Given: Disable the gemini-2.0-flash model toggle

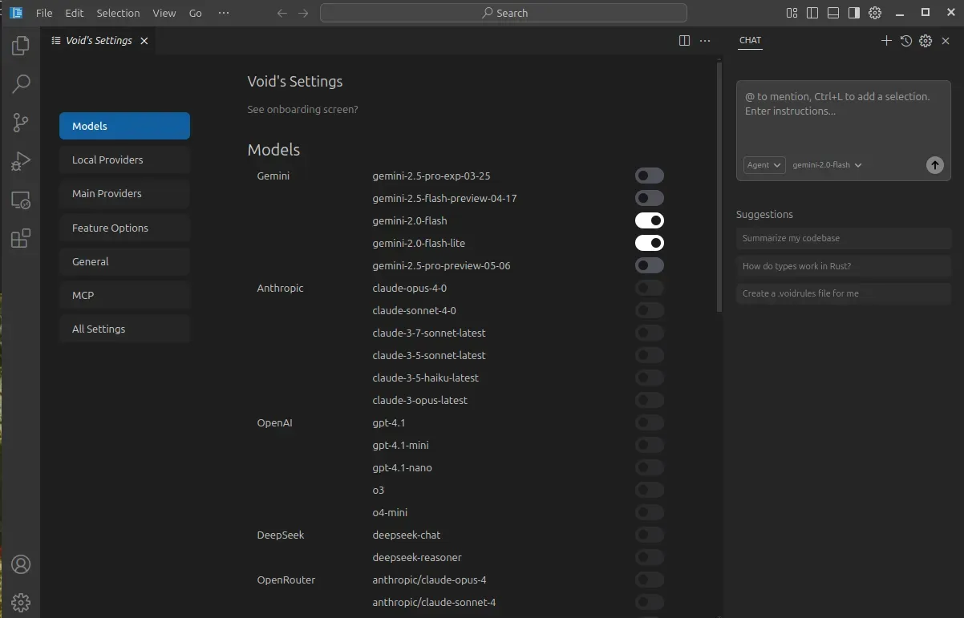Looking at the screenshot, I should pos(650,220).
